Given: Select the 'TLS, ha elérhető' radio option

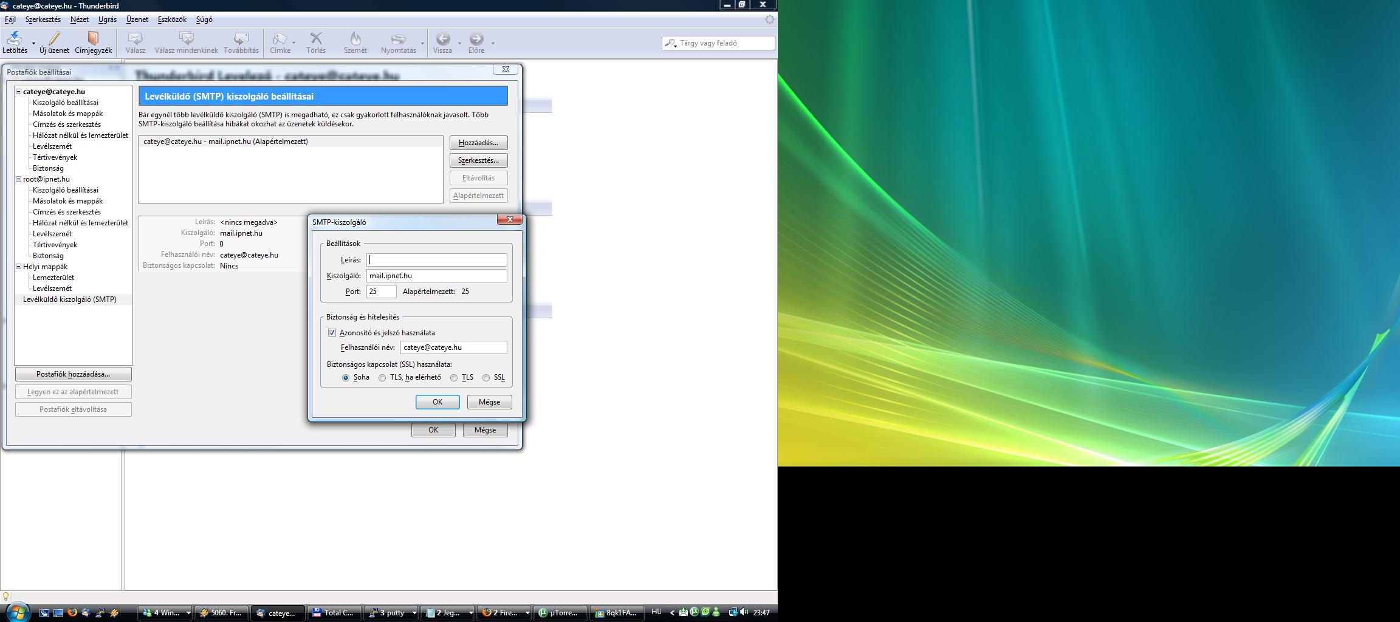Looking at the screenshot, I should tap(382, 378).
